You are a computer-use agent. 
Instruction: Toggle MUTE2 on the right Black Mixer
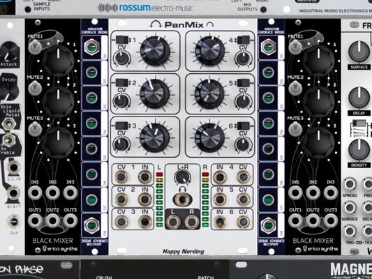pos(295,88)
